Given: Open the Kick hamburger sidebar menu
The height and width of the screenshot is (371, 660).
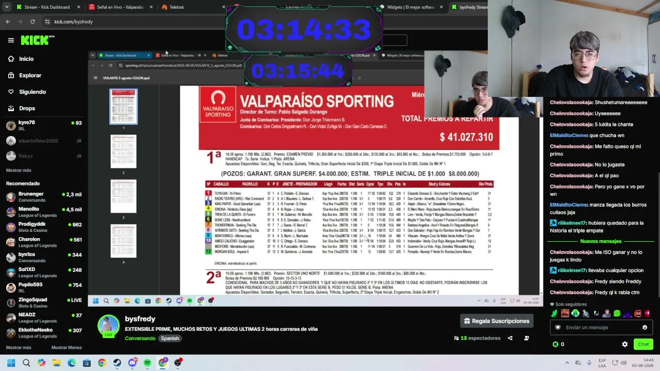Looking at the screenshot, I should tap(11, 40).
